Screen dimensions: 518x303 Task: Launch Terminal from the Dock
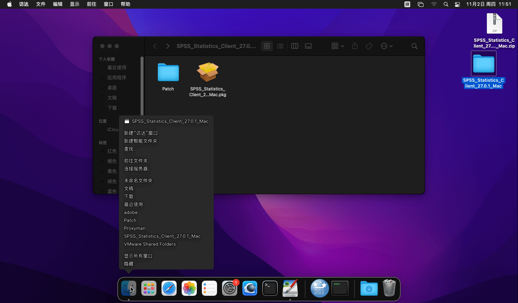pyautogui.click(x=270, y=288)
